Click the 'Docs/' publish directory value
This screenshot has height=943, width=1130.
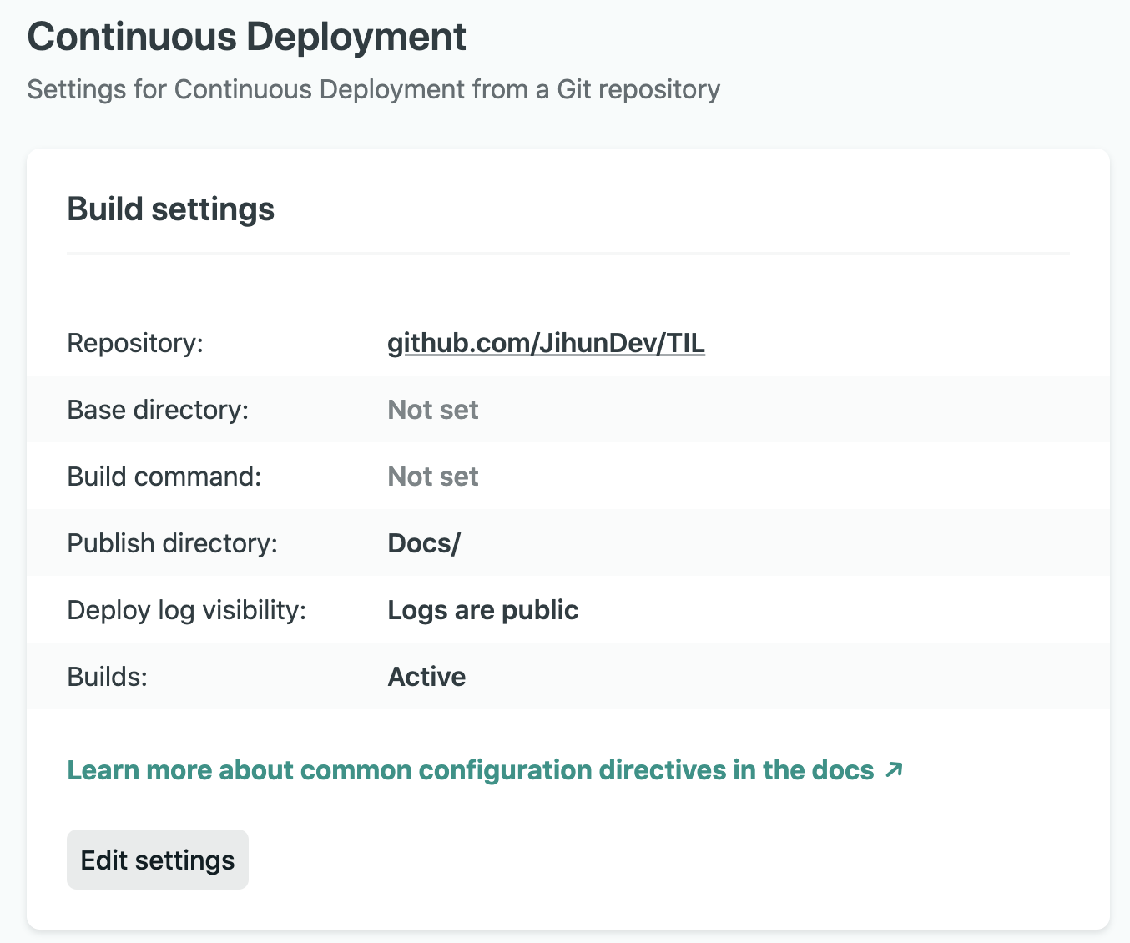tap(423, 543)
